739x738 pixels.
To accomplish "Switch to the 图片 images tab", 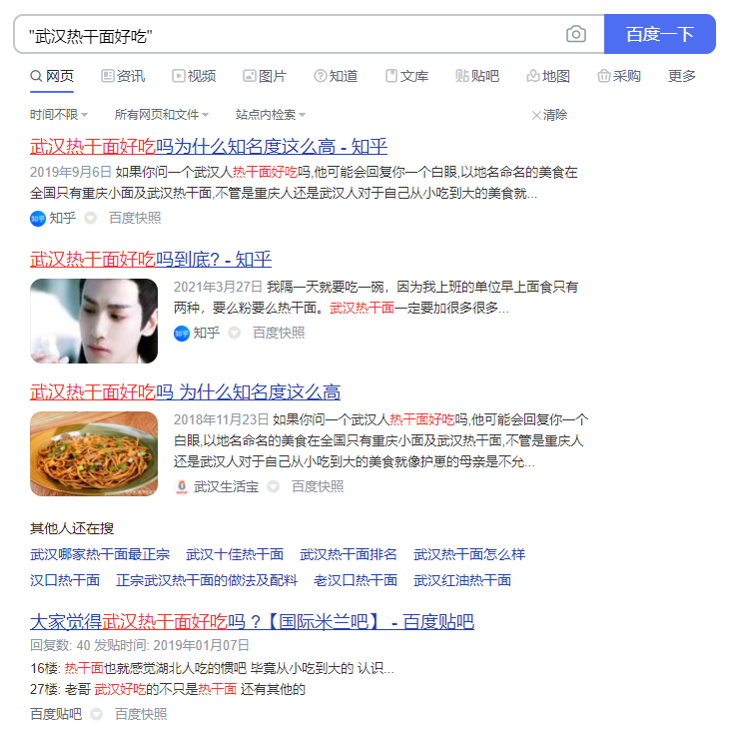I will [x=265, y=76].
